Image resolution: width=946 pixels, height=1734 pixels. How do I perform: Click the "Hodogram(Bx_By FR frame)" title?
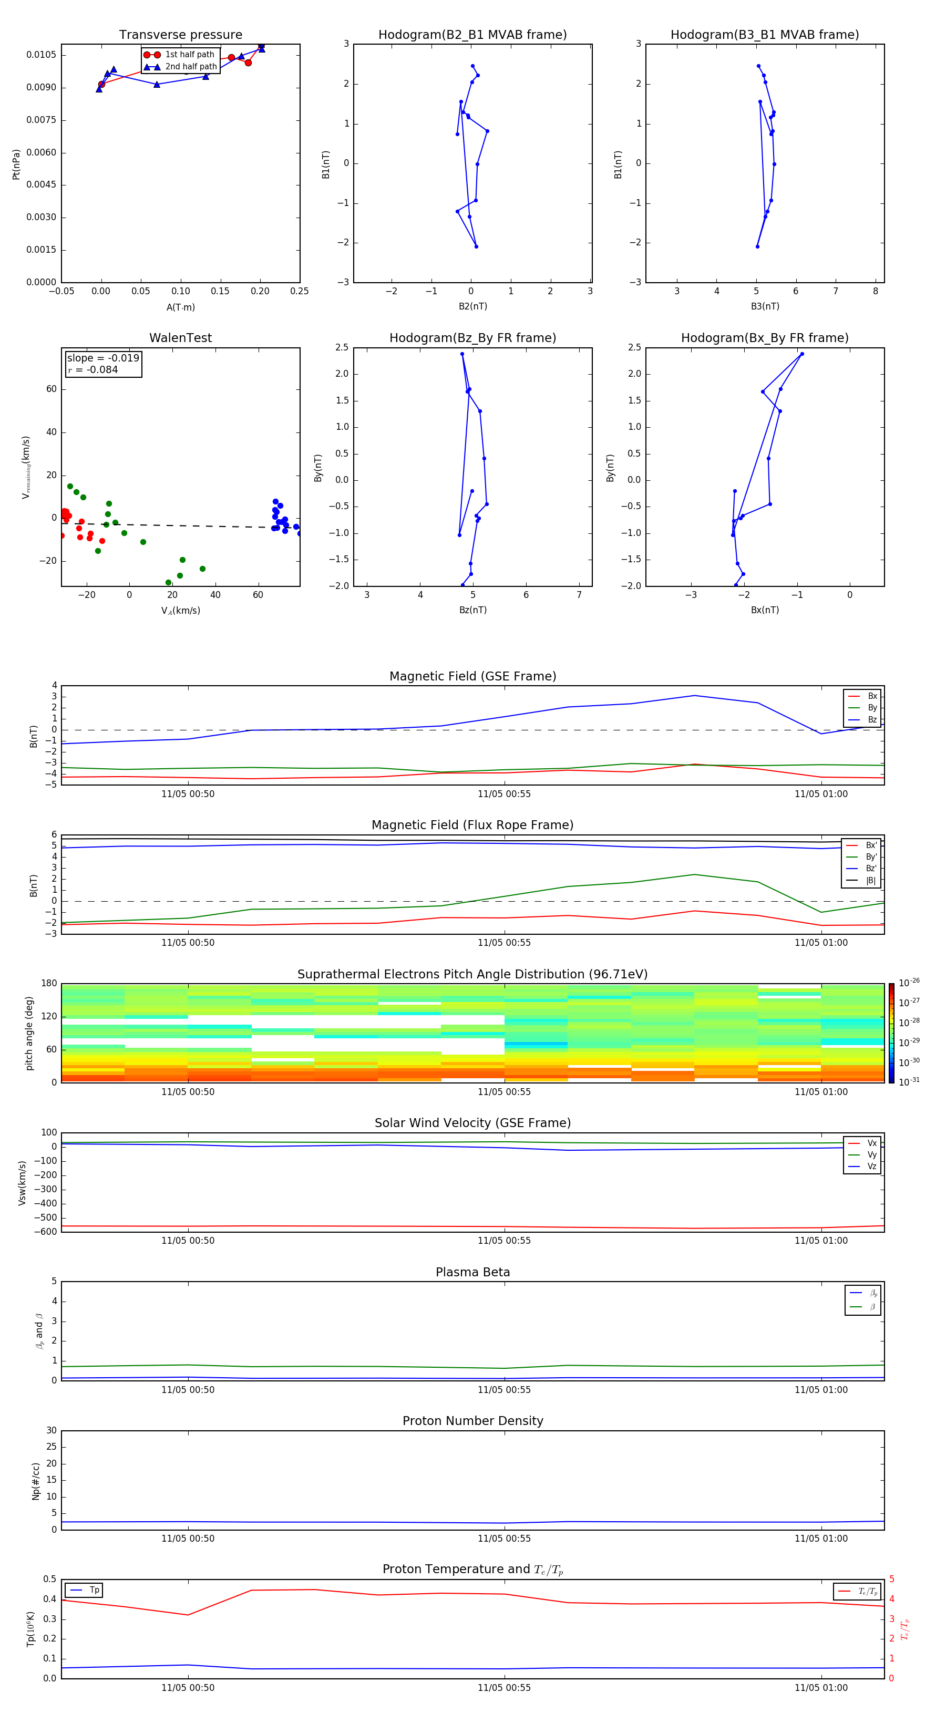pos(764,338)
